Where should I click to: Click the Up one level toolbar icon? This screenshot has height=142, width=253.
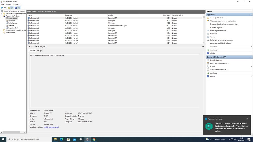(9, 8)
